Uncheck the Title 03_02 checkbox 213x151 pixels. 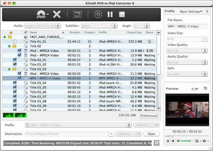click(x=15, y=64)
